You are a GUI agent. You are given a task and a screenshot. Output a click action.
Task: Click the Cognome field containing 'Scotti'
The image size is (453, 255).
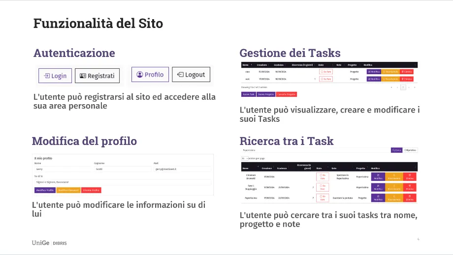[x=123, y=169]
